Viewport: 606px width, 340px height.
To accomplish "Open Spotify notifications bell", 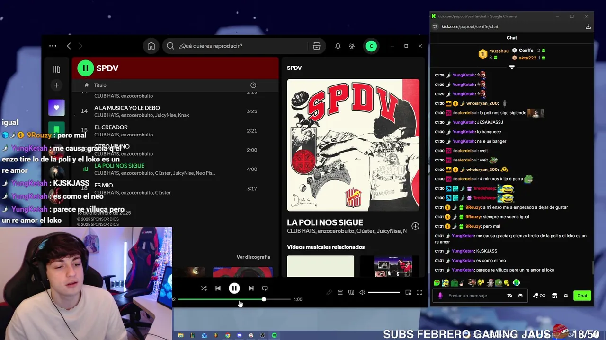I will [x=338, y=46].
